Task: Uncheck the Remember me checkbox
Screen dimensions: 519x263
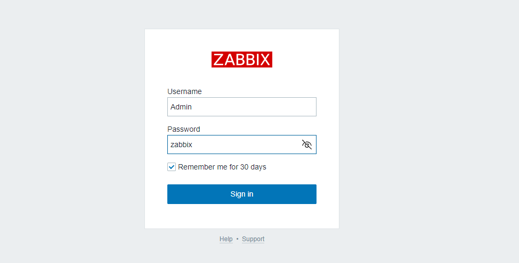Action: (172, 167)
